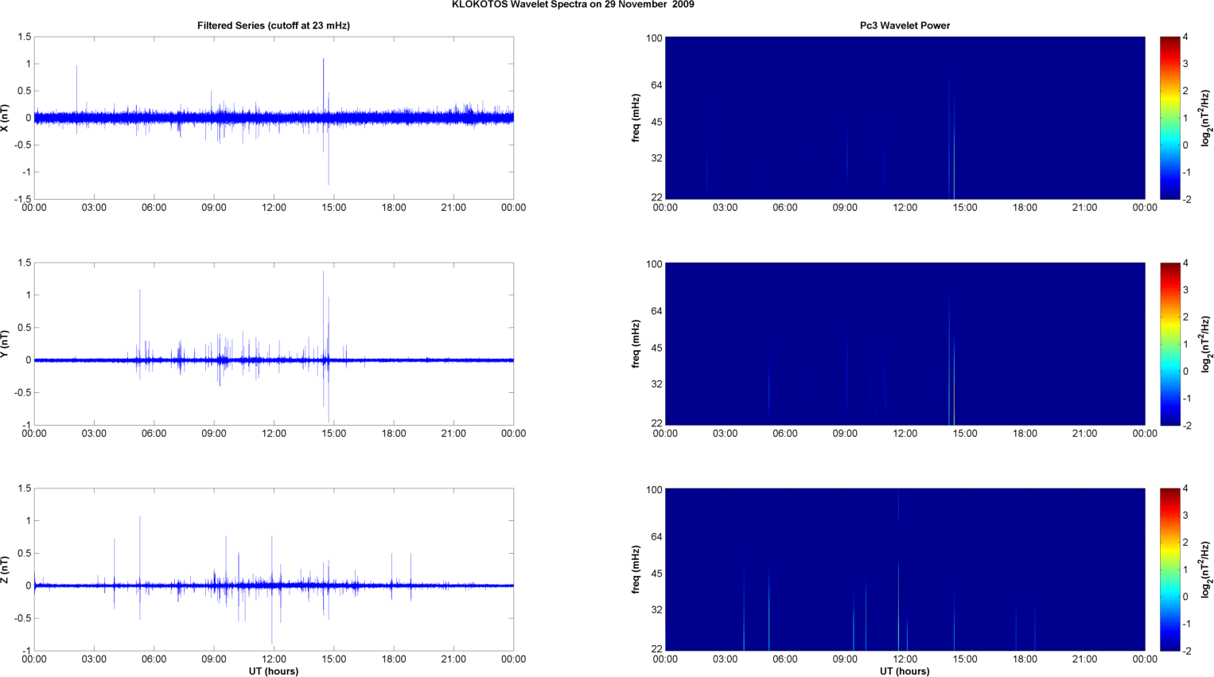Click UT (hours) label under Z series plot

point(274,671)
